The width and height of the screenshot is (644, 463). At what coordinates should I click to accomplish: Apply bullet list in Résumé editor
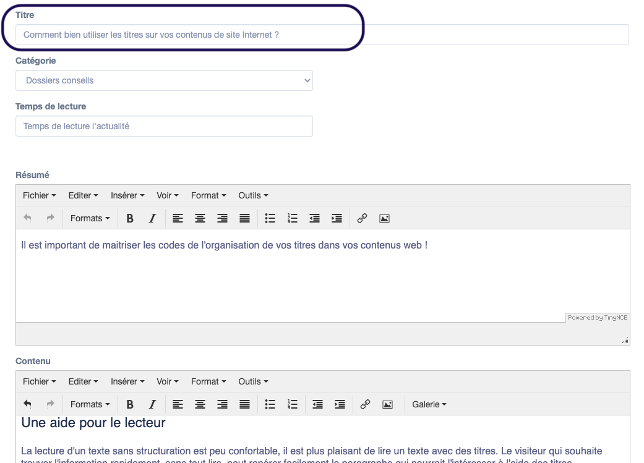click(270, 218)
